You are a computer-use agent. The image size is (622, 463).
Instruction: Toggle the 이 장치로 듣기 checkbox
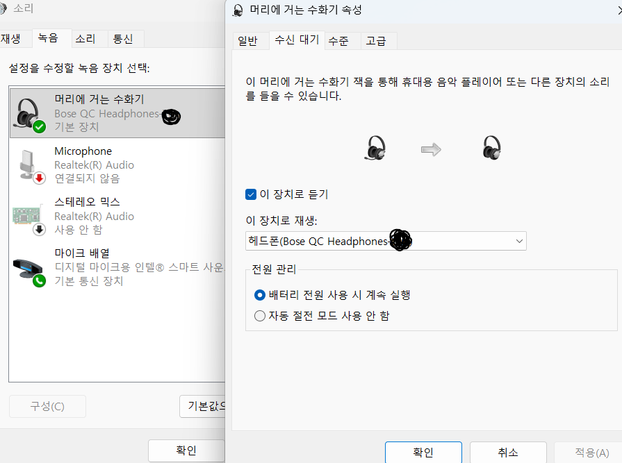[x=252, y=194]
